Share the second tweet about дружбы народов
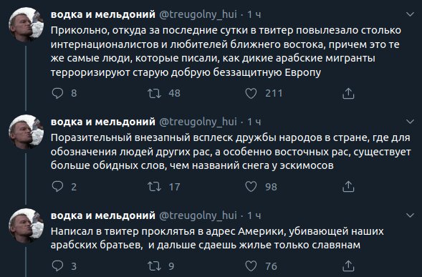The width and height of the screenshot is (422, 277). coord(348,187)
